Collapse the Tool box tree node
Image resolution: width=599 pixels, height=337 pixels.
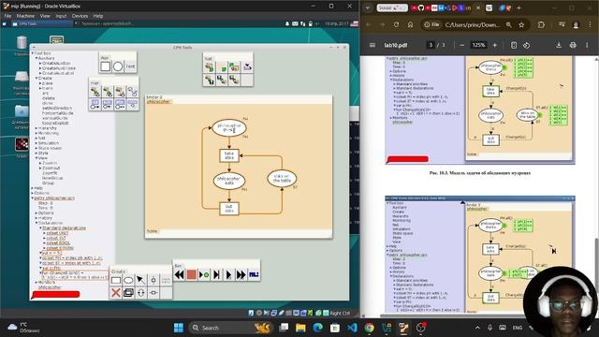(x=33, y=53)
